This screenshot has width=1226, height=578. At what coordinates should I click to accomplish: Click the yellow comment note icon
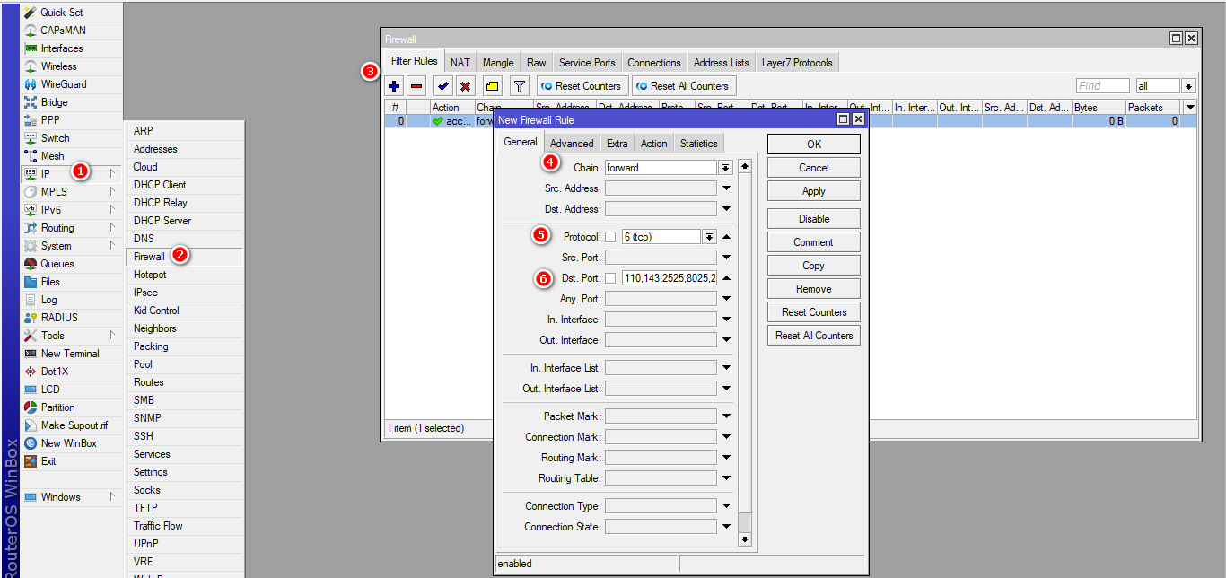pyautogui.click(x=492, y=86)
